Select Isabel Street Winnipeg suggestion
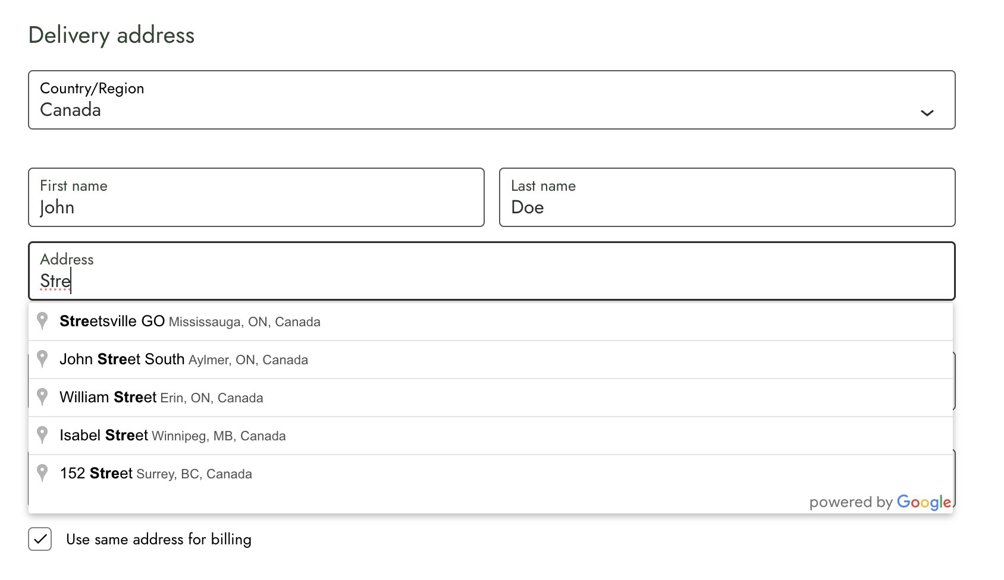1004x580 pixels. [491, 436]
